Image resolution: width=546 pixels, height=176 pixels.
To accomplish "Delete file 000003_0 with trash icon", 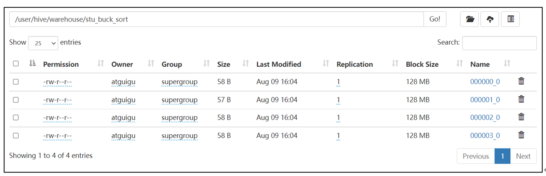I will [521, 135].
